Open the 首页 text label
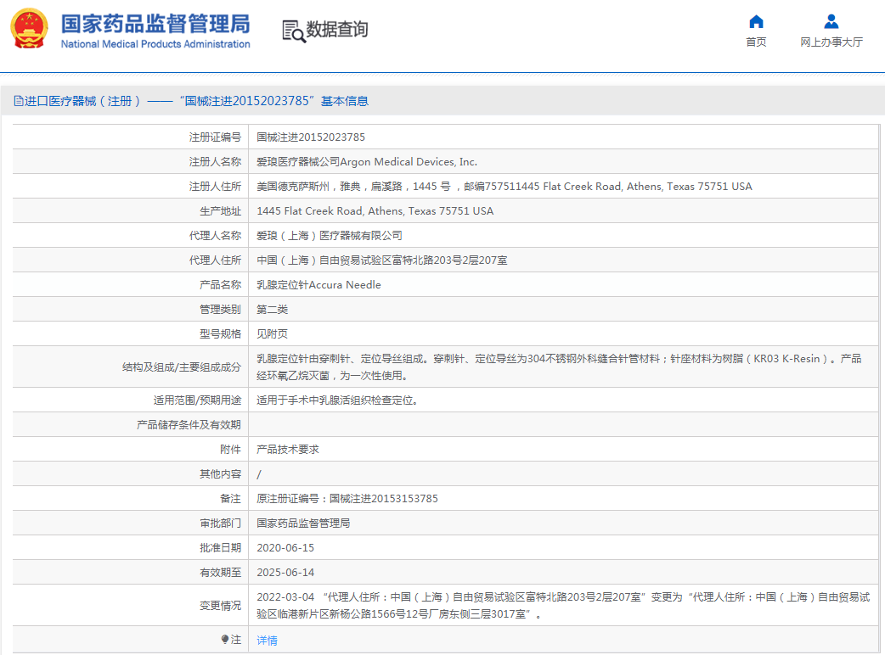Viewport: 885px width, 655px height. pyautogui.click(x=756, y=42)
